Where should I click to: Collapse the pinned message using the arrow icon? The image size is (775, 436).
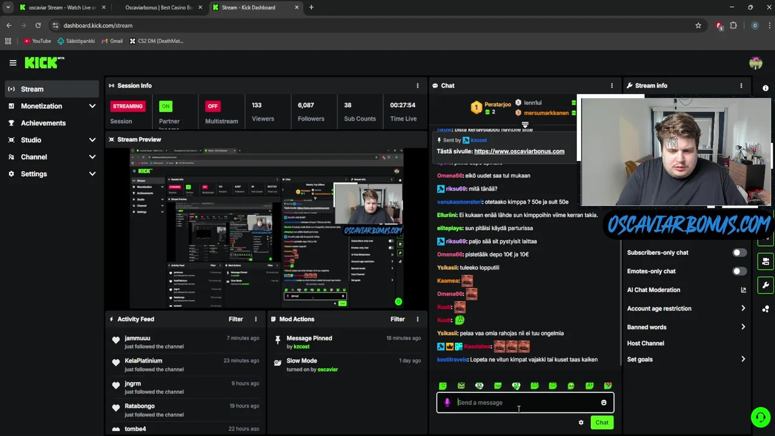pos(525,125)
